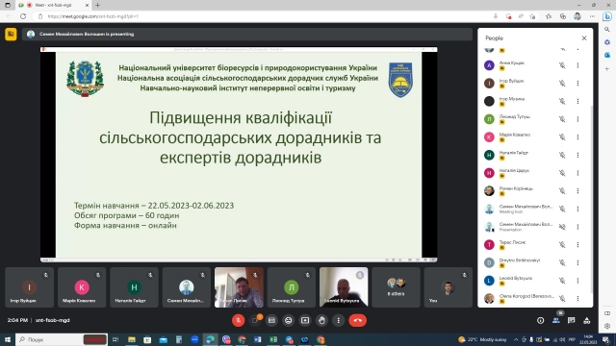
Task: Click the present now screen-share icon
Action: pyautogui.click(x=305, y=320)
